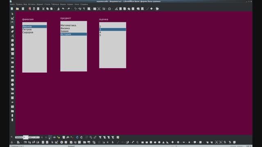This screenshot has height=147, width=262.
Task: Click the Select arrow in left sidebar
Action: [x=12, y=14]
